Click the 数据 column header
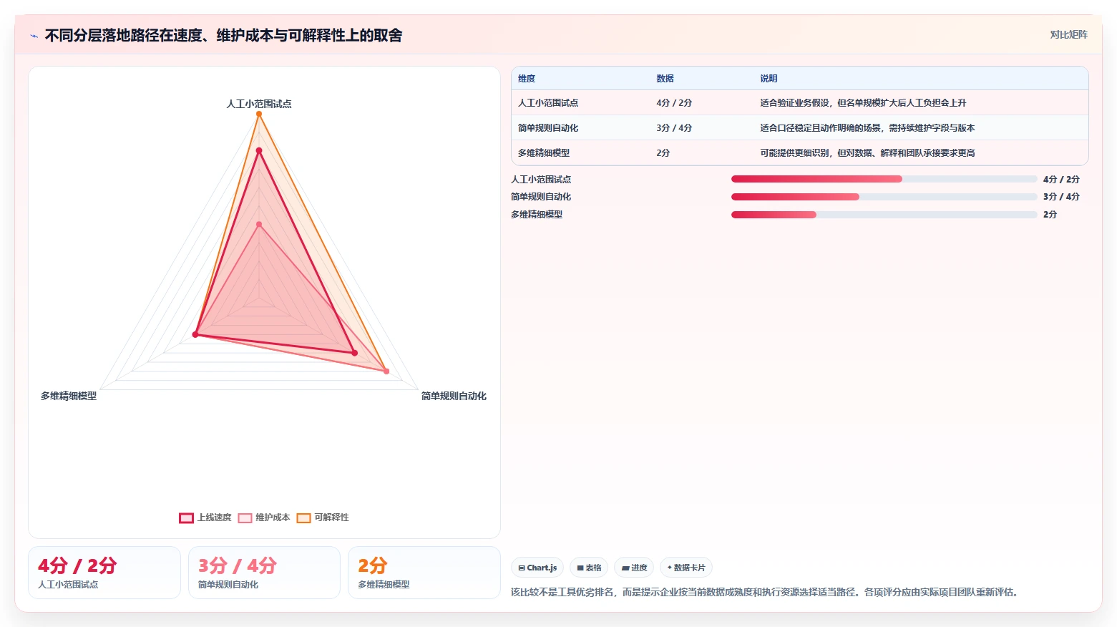 pos(665,79)
